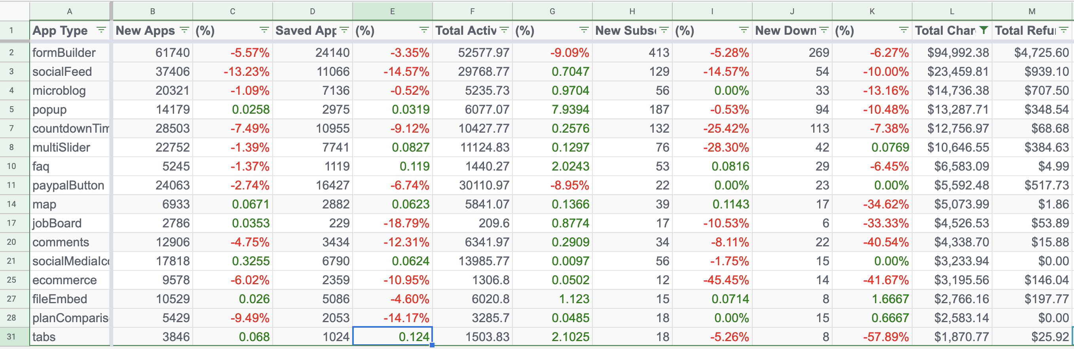The height and width of the screenshot is (349, 1074).
Task: Click the faq cell
Action: click(69, 166)
